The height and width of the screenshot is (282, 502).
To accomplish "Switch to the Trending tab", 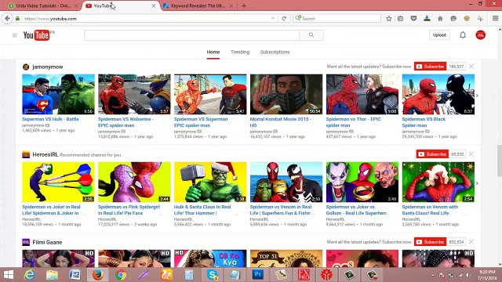I will [x=240, y=52].
